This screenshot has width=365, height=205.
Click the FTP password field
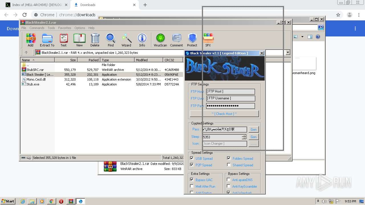click(x=230, y=106)
